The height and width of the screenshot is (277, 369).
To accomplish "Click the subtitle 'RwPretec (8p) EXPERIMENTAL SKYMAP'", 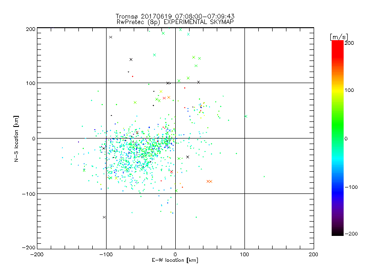I will (x=175, y=22).
